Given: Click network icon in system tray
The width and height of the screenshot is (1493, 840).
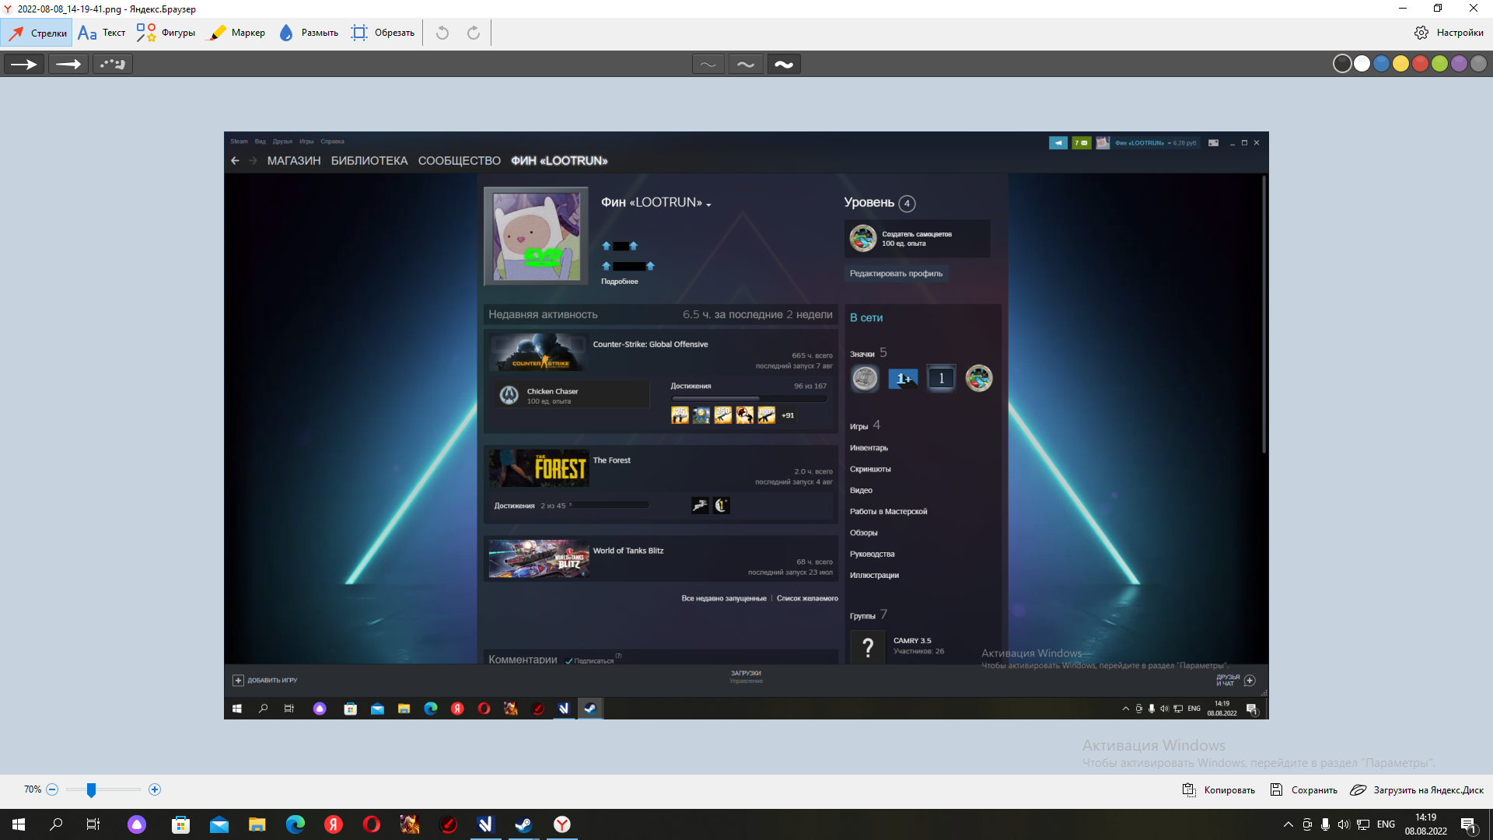Looking at the screenshot, I should pyautogui.click(x=1363, y=824).
